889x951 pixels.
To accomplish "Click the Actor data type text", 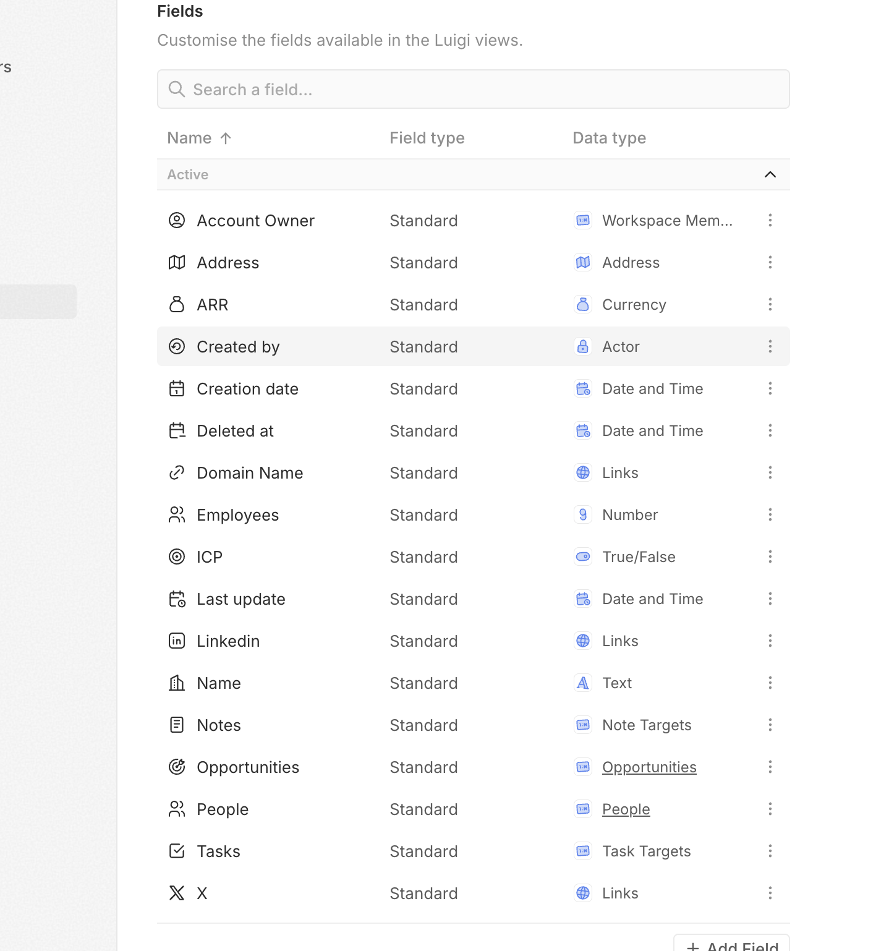I will coord(621,347).
